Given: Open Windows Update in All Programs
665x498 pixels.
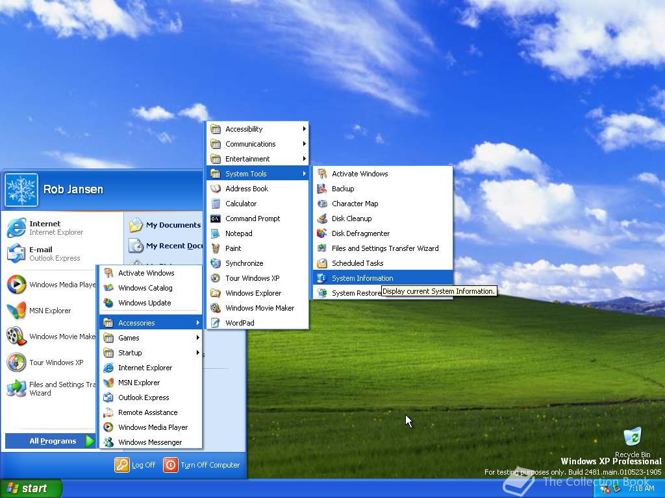Looking at the screenshot, I should pos(151,303).
